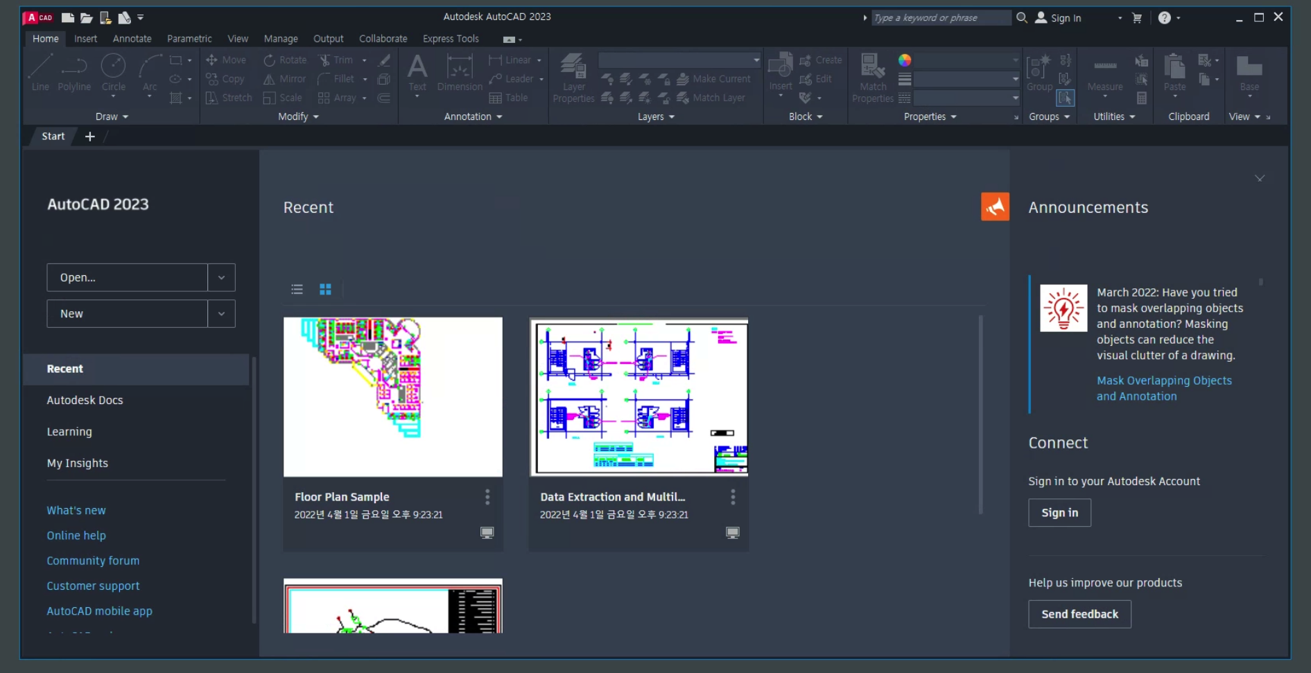
Task: Open the Community forum link
Action: pyautogui.click(x=93, y=561)
